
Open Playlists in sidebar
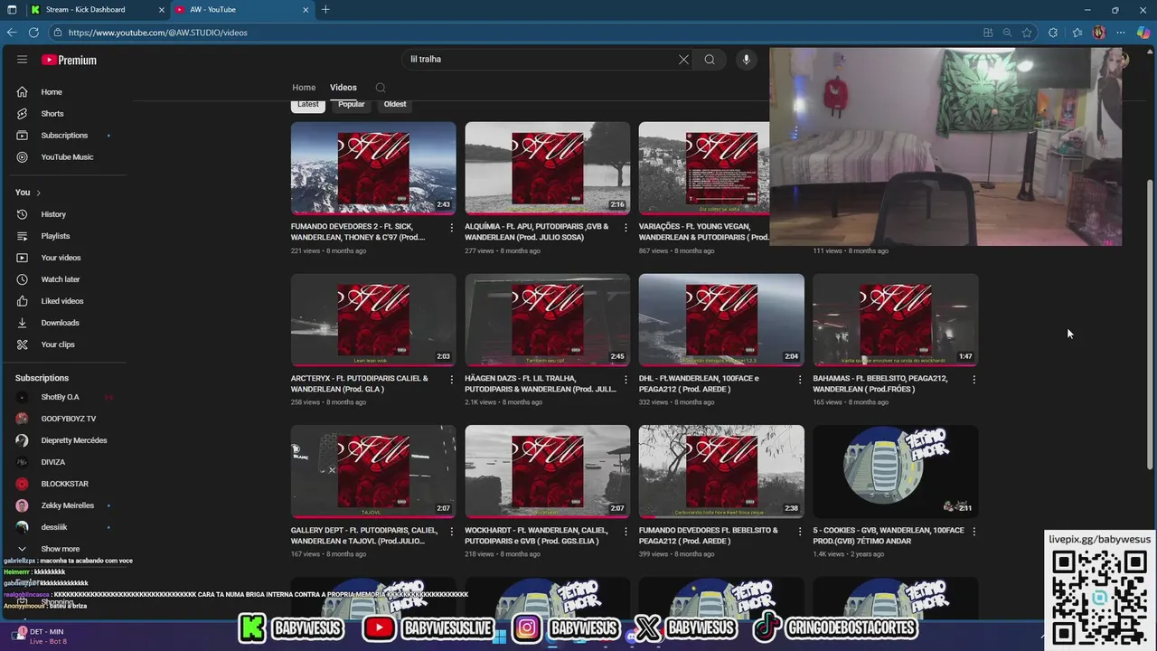coord(55,236)
